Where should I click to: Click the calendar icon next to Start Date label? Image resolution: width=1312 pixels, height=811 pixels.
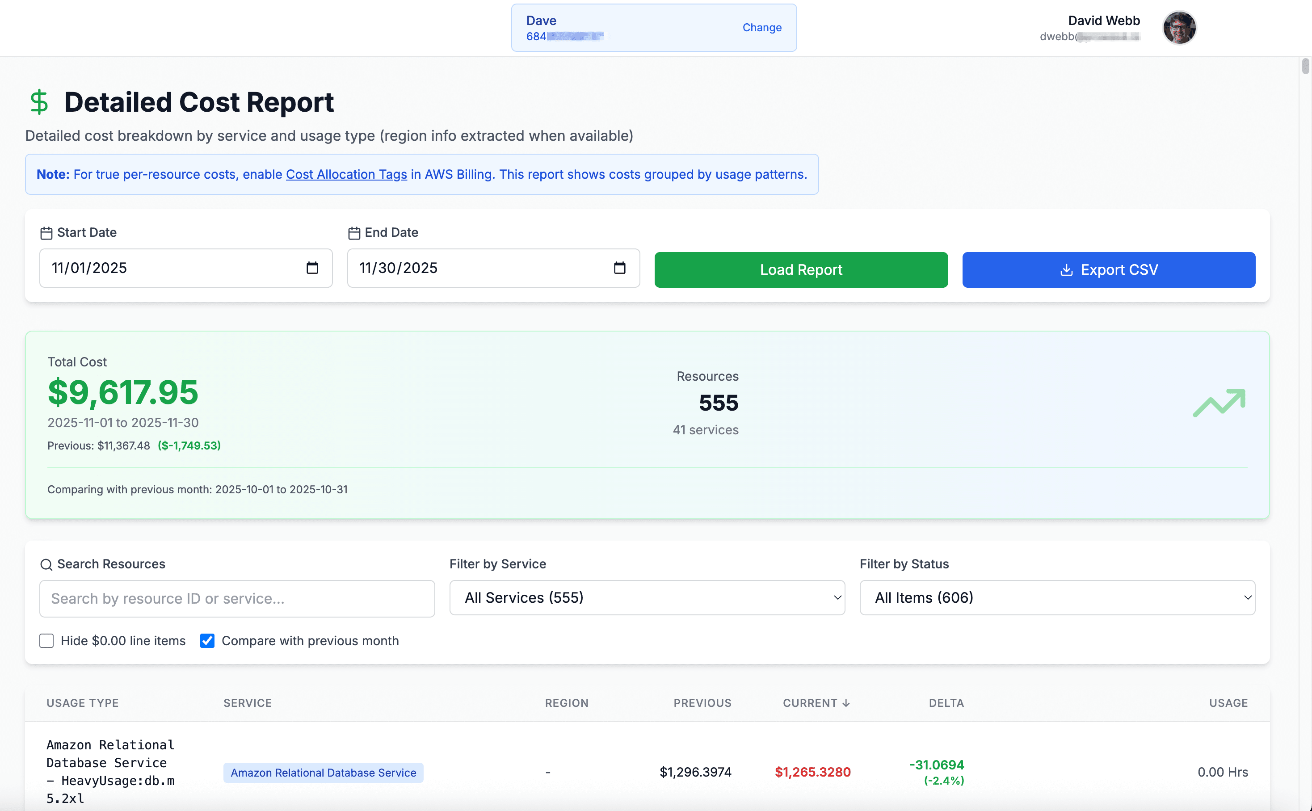point(46,233)
